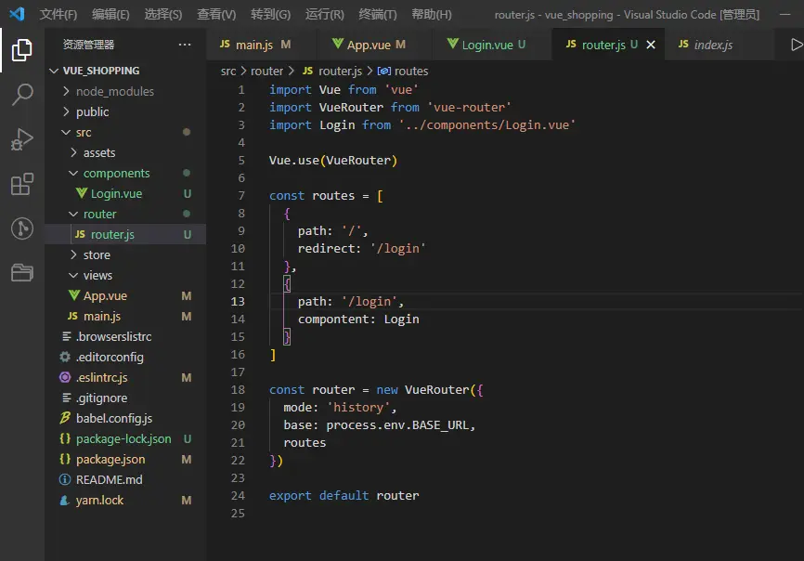Click line number 13 in gutter
This screenshot has width=804, height=561.
click(238, 302)
